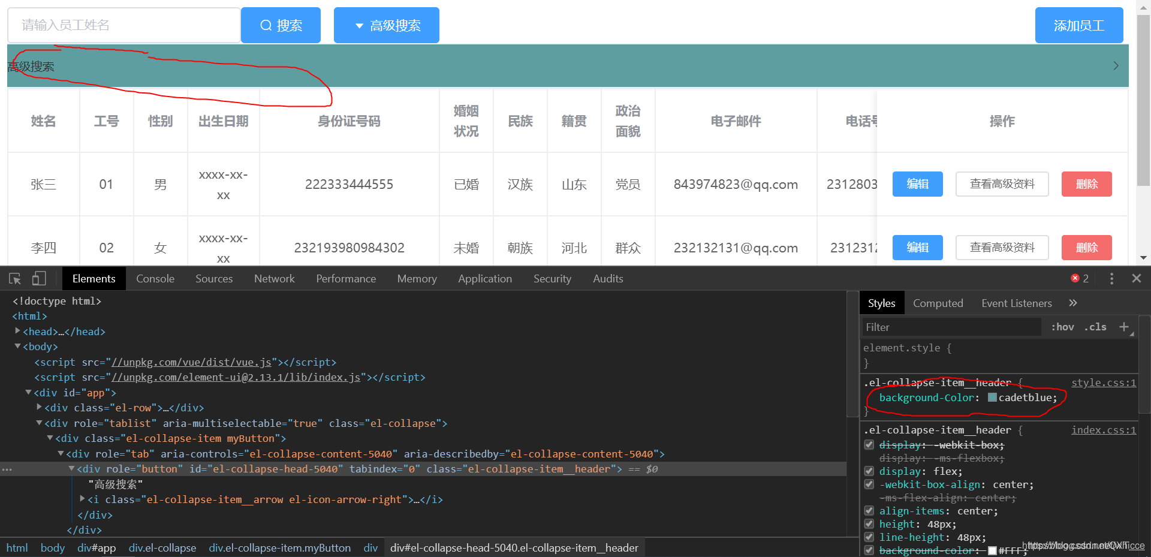Delete the 张三 row

[x=1086, y=184]
